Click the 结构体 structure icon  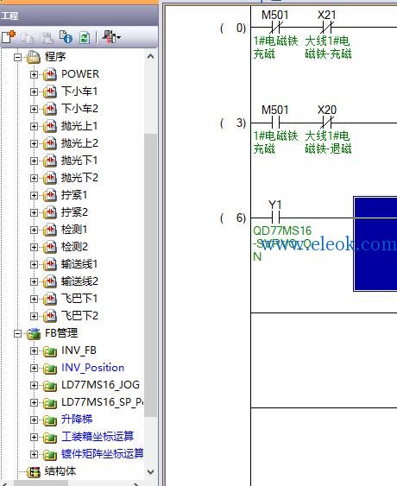[x=34, y=471]
